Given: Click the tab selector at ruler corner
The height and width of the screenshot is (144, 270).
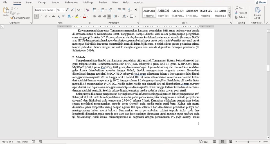Looking at the screenshot, I should pyautogui.click(x=2, y=27).
